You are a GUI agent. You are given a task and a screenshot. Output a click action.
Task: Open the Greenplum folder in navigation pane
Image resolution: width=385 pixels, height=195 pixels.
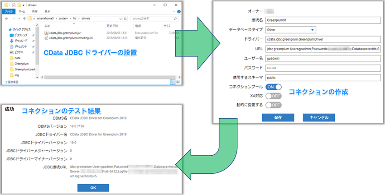22,64
